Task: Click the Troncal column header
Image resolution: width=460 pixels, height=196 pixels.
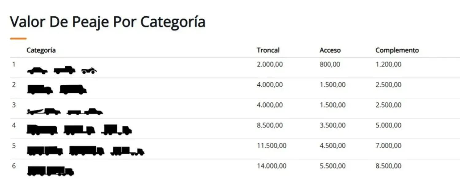Action: click(x=268, y=50)
